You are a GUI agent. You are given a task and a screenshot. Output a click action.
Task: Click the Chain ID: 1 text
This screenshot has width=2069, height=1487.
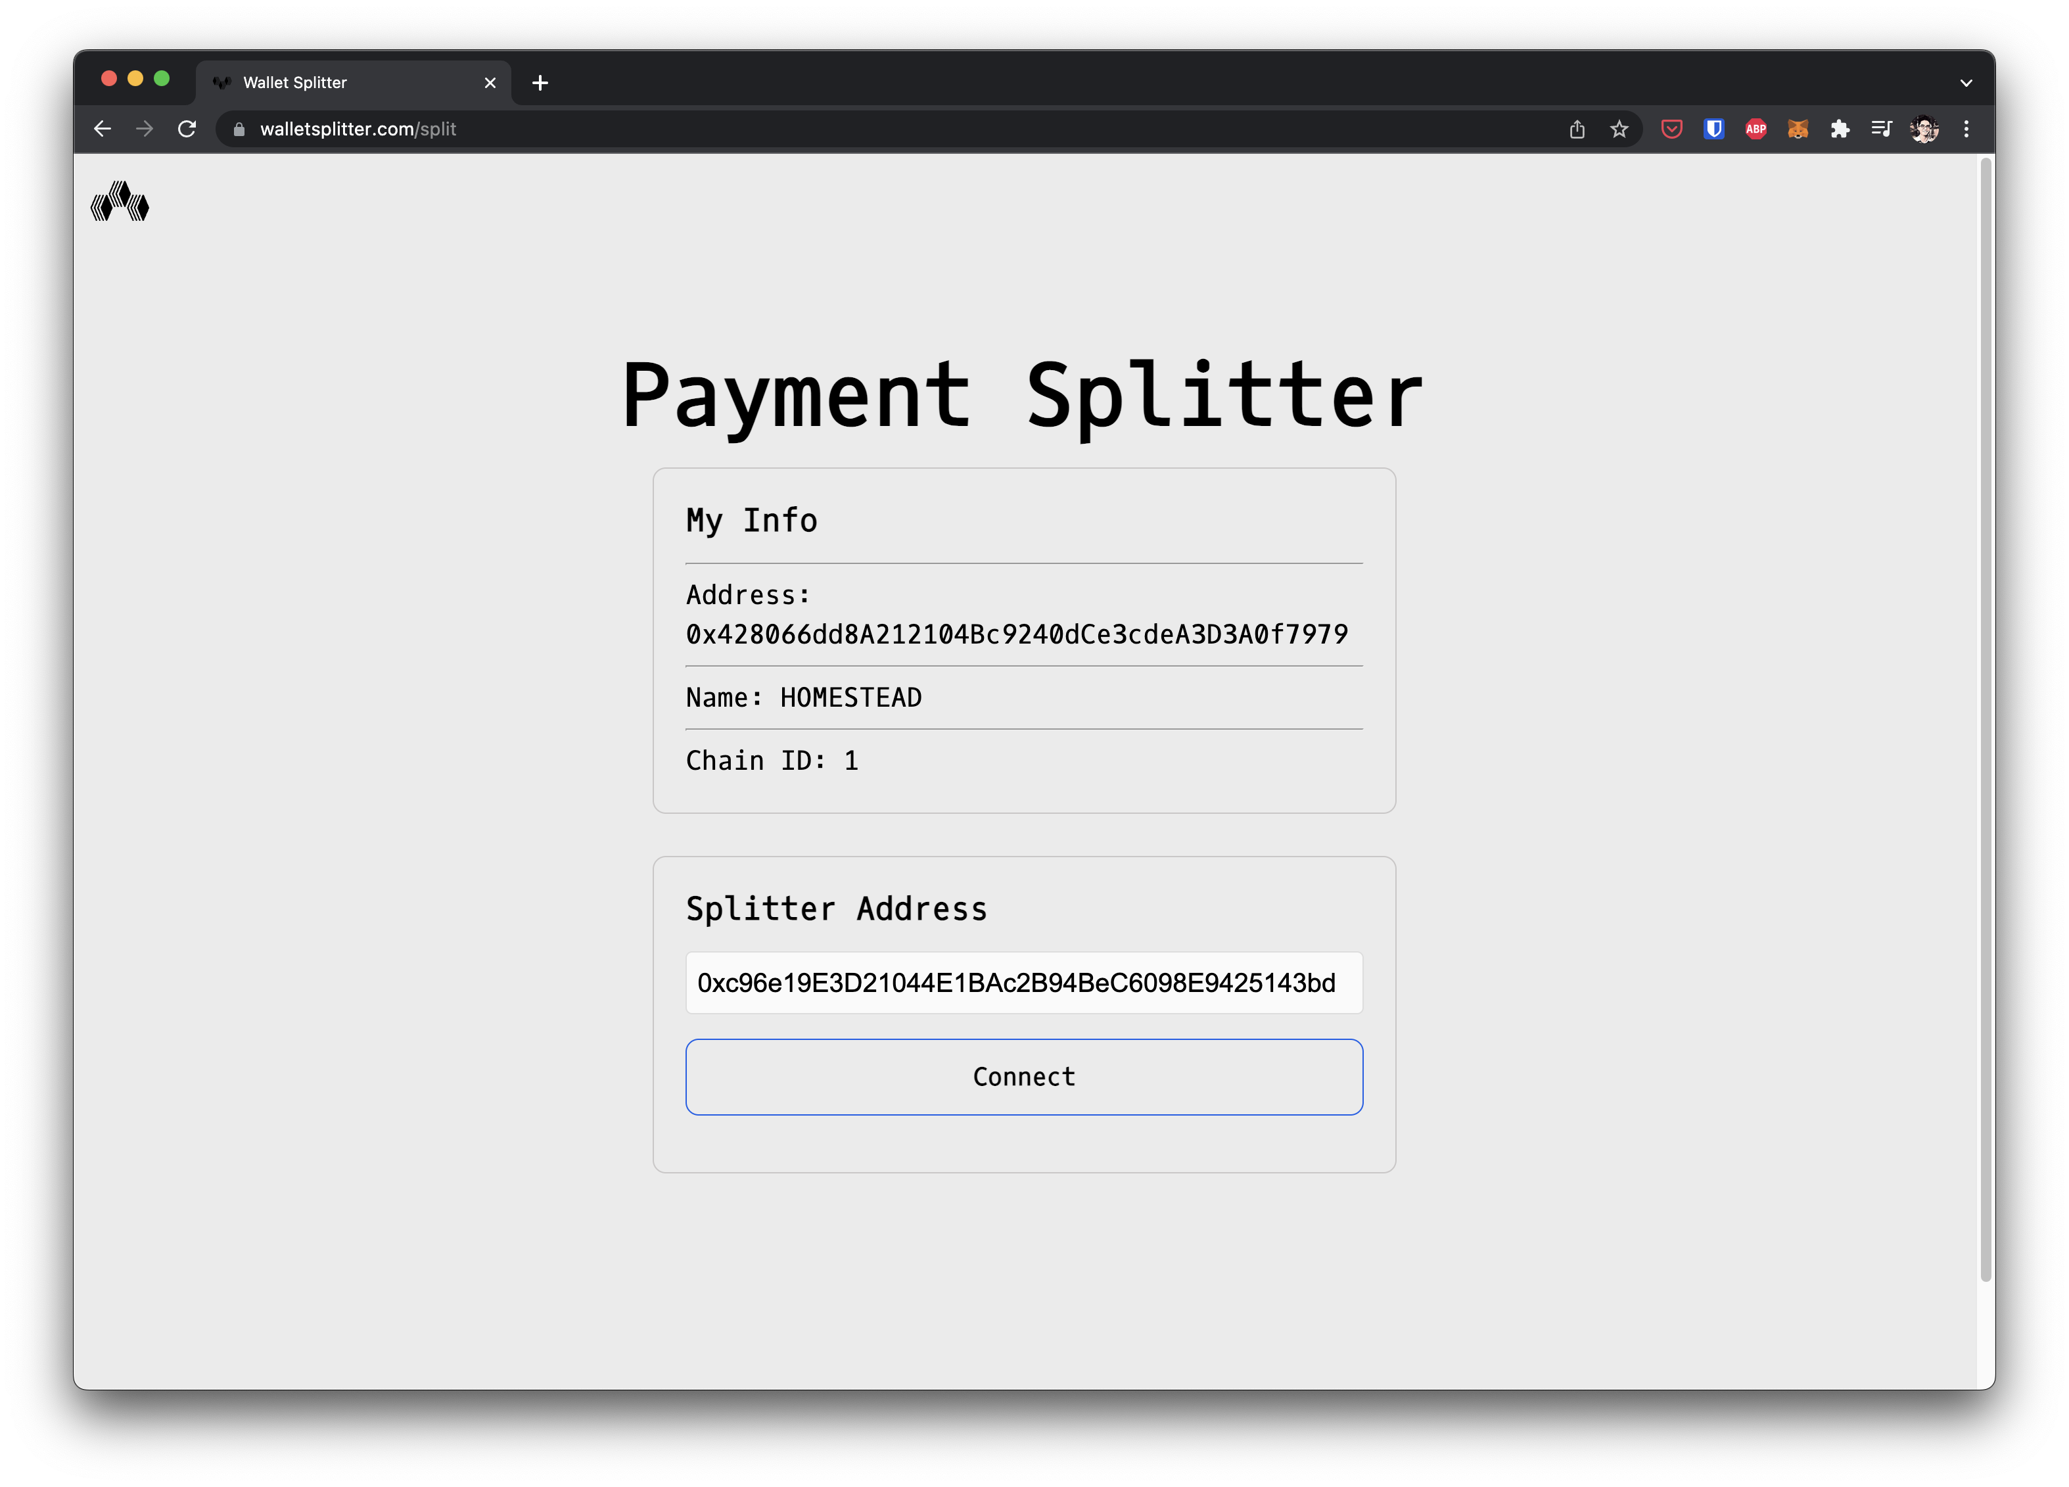coord(772,760)
